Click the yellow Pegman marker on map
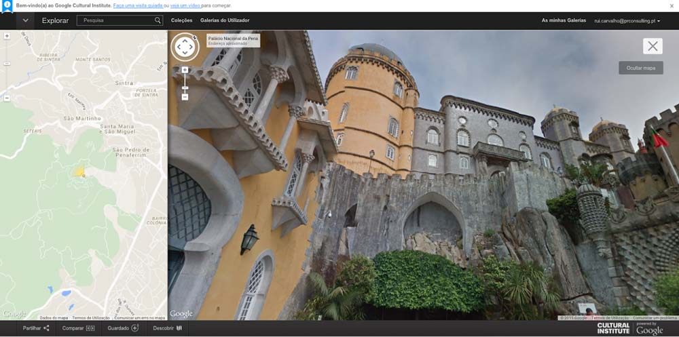 (80, 173)
